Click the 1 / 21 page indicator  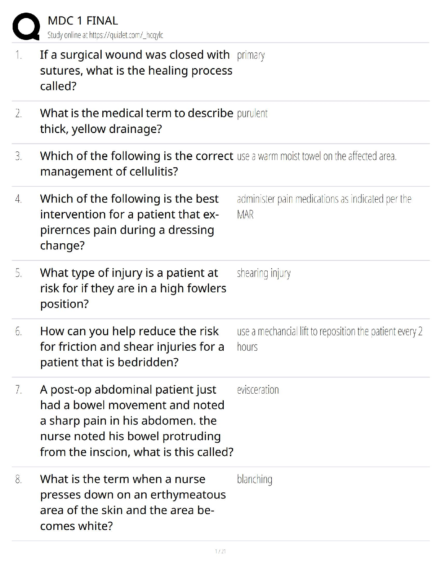[220, 551]
